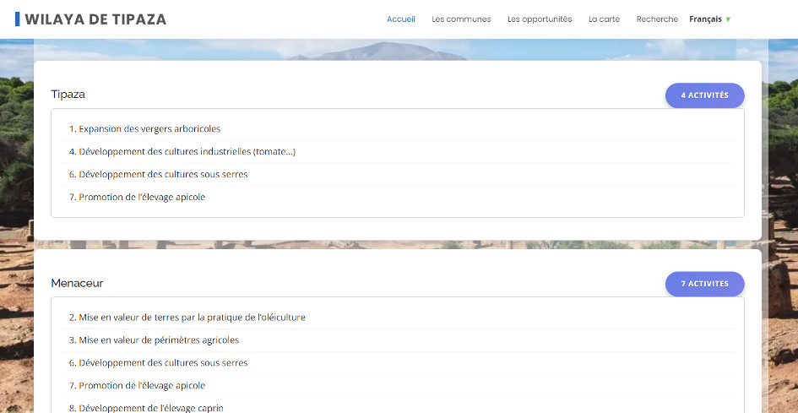
Task: Click the 7 Activités badge for Menaceur
Action: (x=704, y=284)
